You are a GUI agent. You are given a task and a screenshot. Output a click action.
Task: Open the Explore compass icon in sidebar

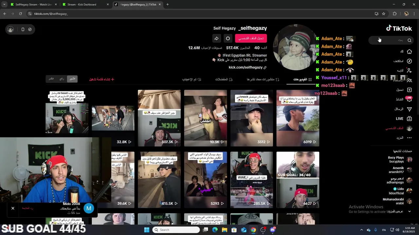(409, 61)
